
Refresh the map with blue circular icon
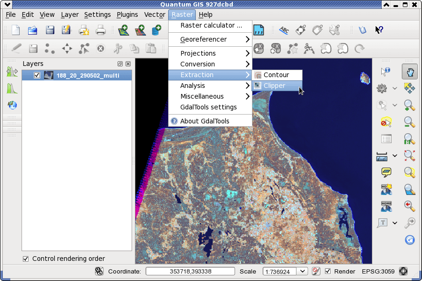(x=410, y=240)
